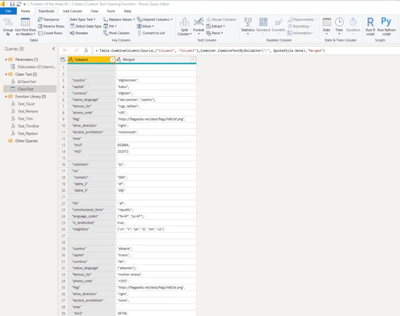
Task: Open the Column1 filter dropdown arrow
Action: tap(112, 59)
